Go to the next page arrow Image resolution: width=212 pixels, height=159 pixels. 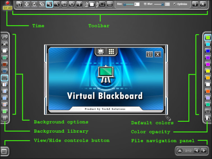tap(204, 151)
